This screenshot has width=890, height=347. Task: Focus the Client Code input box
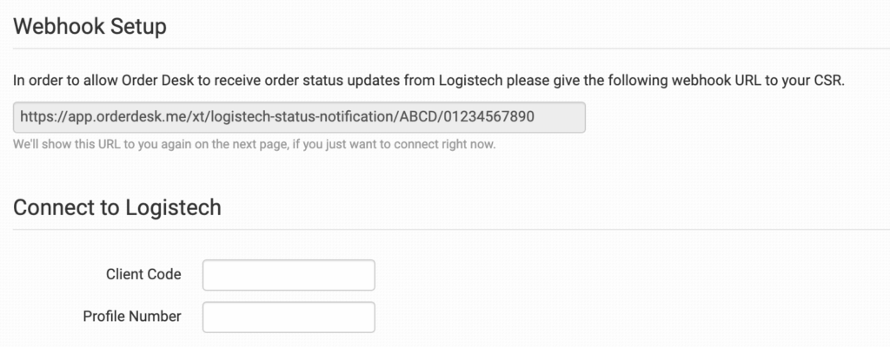pyautogui.click(x=289, y=275)
